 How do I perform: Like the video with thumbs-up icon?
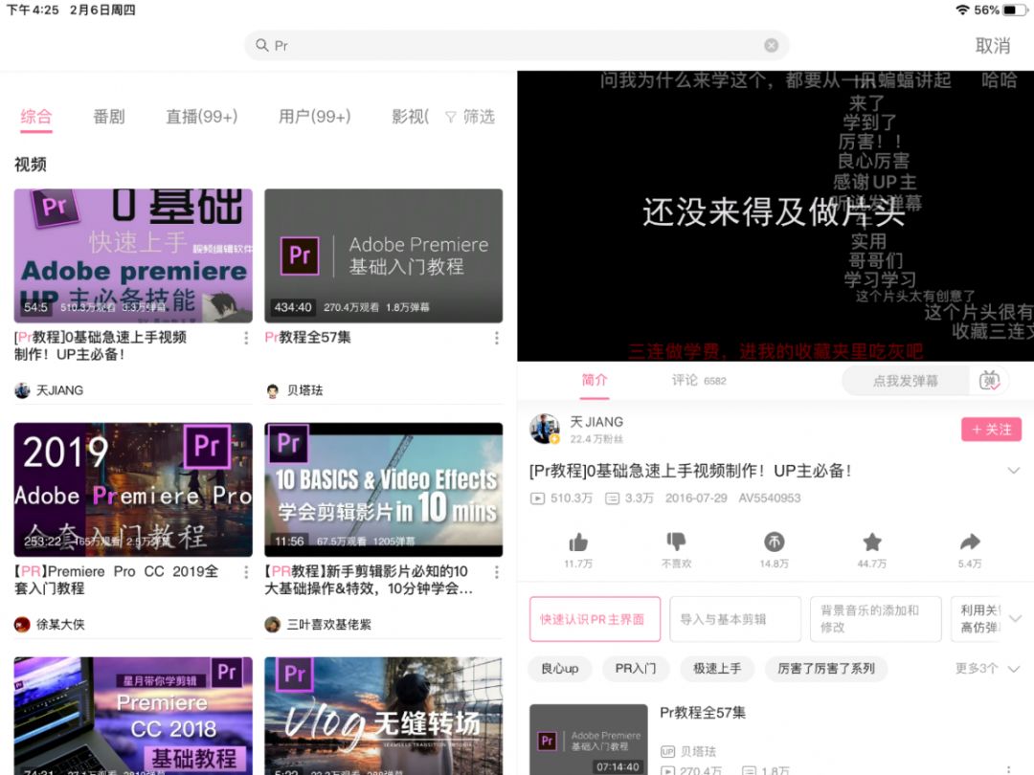(x=578, y=542)
